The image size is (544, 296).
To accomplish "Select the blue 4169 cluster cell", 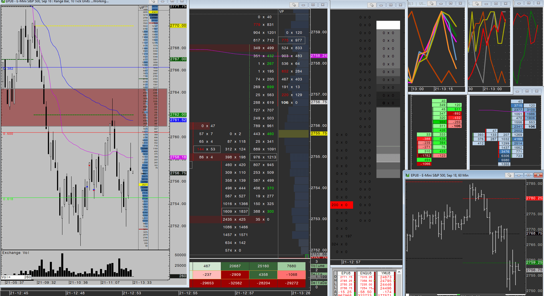I will tap(517, 139).
